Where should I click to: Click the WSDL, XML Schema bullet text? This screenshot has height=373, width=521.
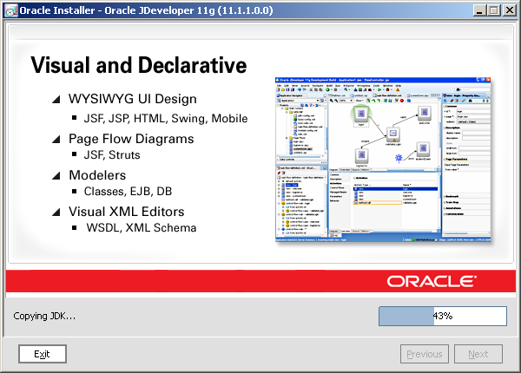click(x=141, y=228)
